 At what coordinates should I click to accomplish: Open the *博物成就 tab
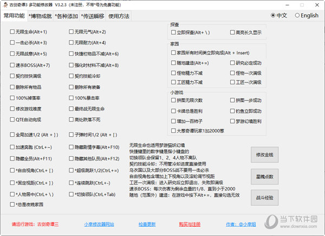pos(40,16)
